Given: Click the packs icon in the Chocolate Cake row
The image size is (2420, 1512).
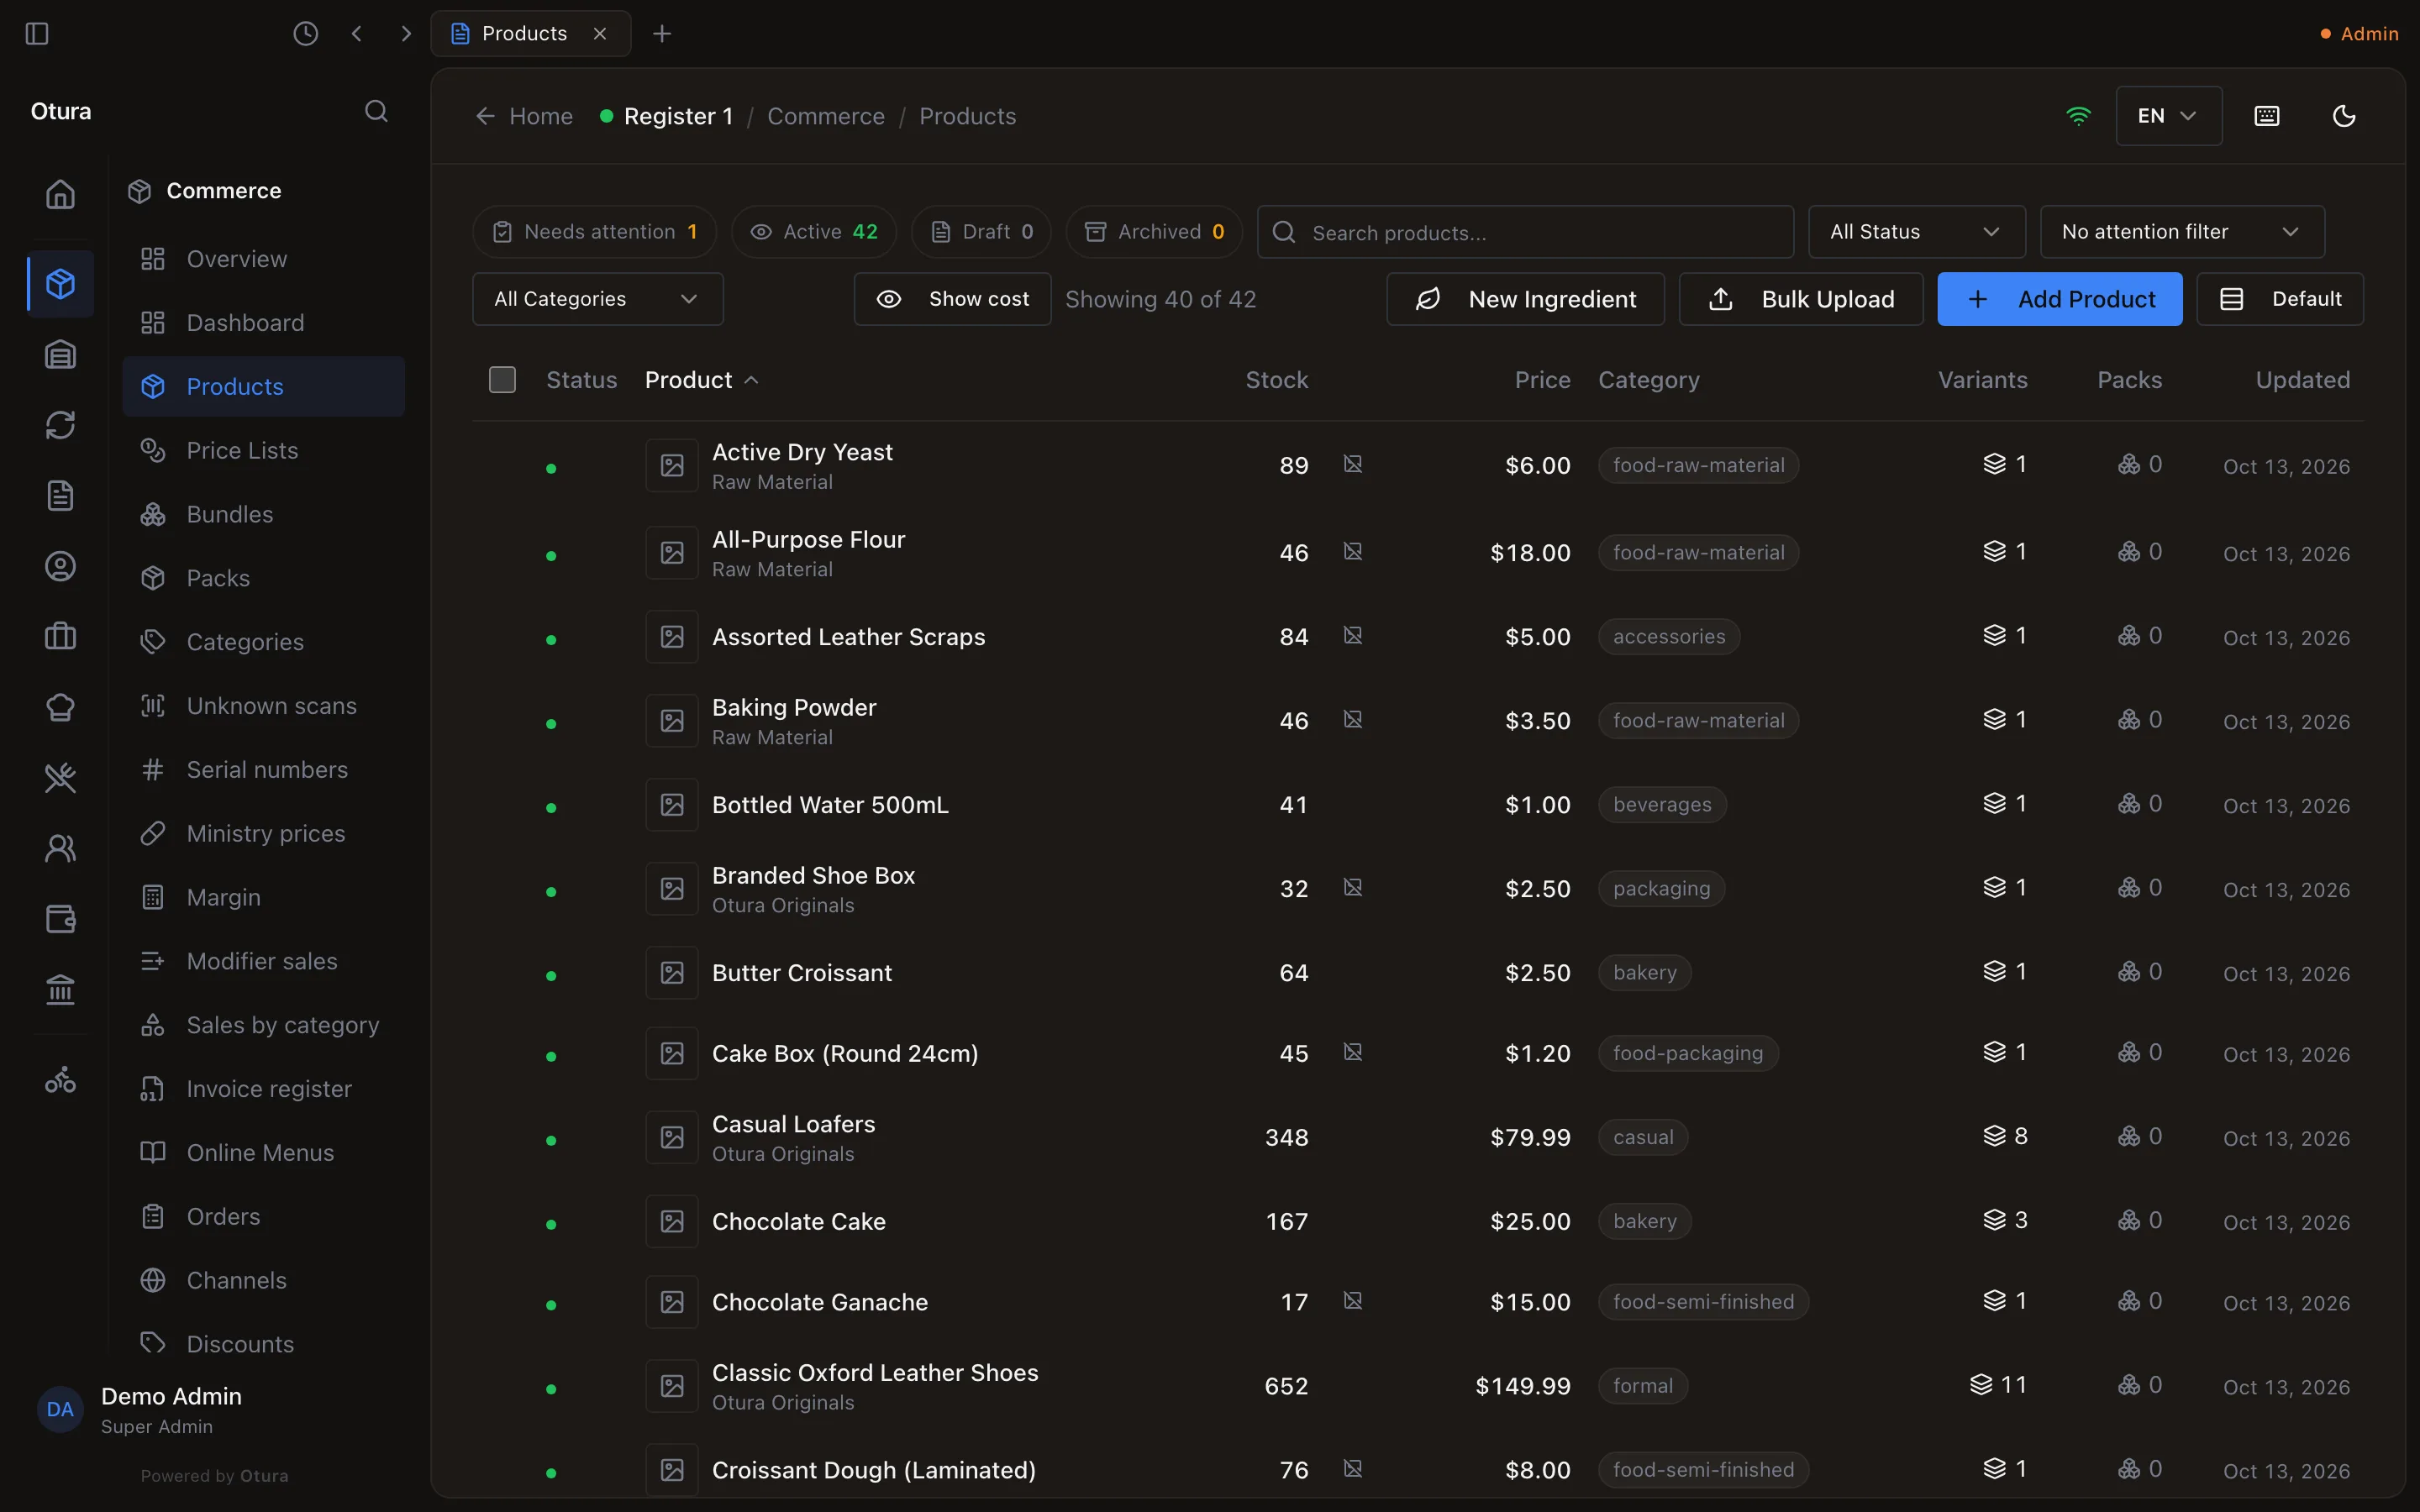Looking at the screenshot, I should (x=2129, y=1220).
